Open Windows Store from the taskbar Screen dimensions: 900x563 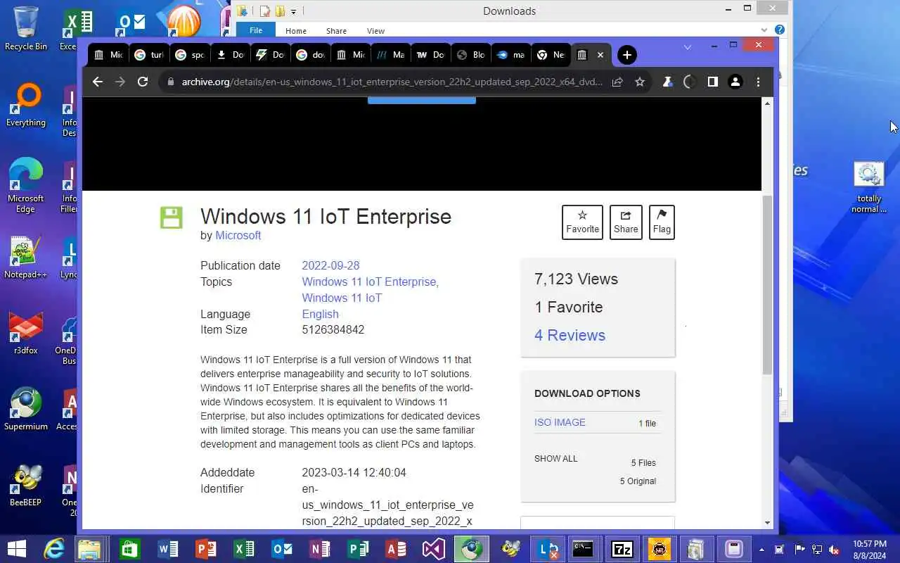[129, 548]
